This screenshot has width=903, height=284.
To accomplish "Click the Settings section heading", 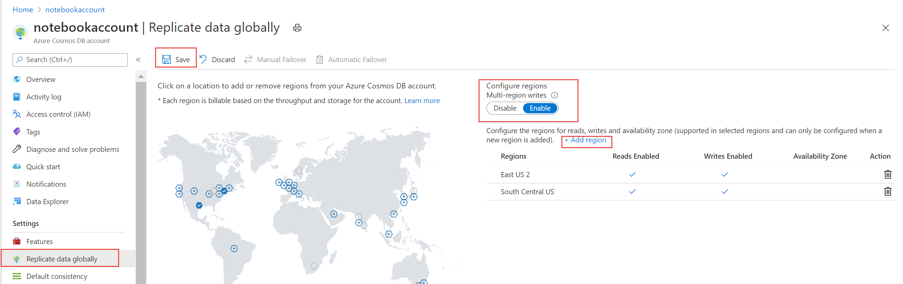I will [26, 224].
